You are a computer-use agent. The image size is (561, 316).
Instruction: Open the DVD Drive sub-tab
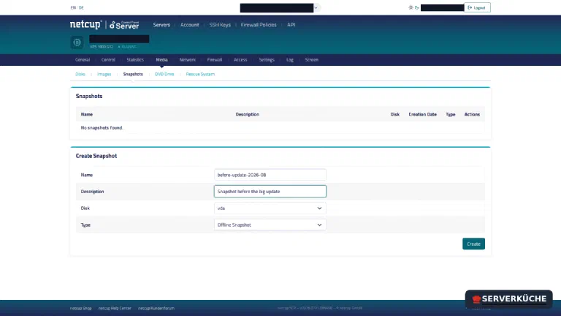tap(164, 74)
